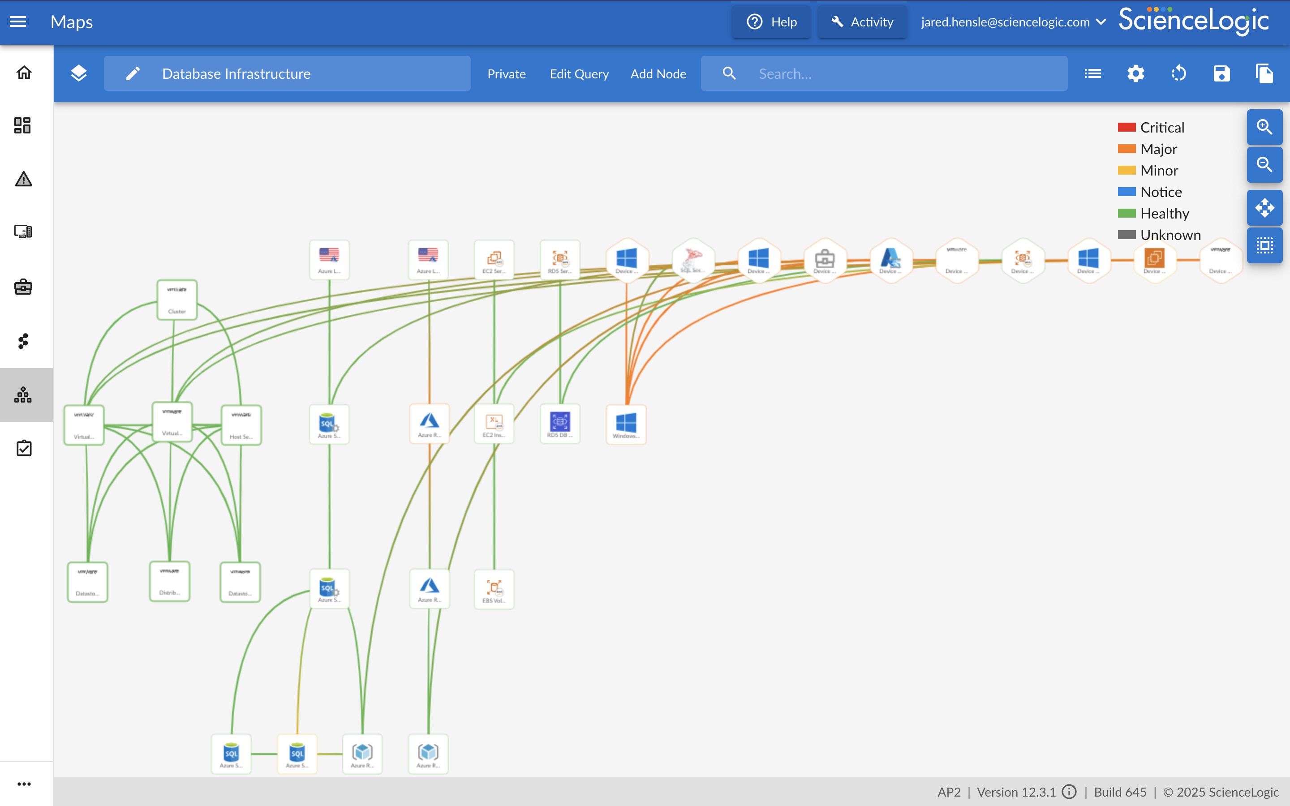Open the checklist tasks sidebar icon
The width and height of the screenshot is (1290, 806).
[24, 448]
